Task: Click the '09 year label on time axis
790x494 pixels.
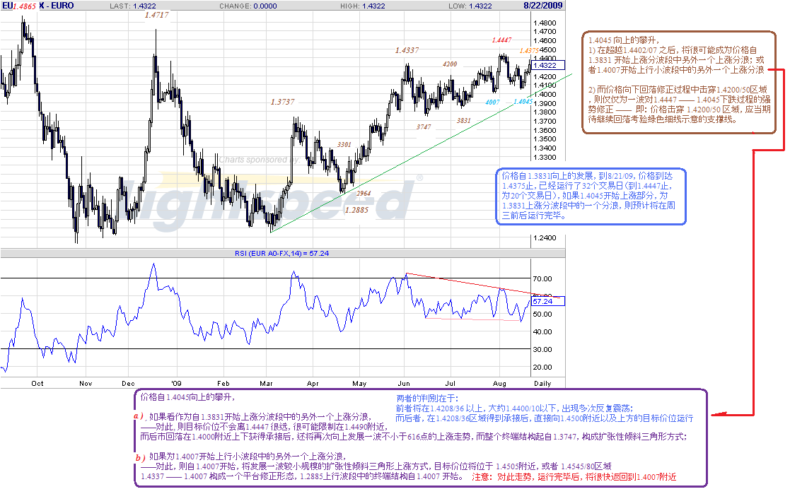Action: click(176, 384)
